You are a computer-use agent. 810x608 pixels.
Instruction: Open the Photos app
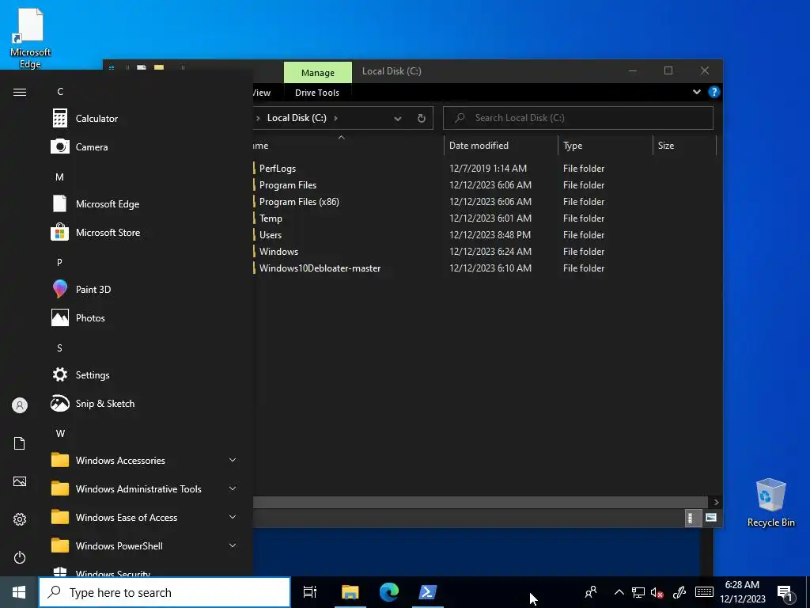(90, 318)
